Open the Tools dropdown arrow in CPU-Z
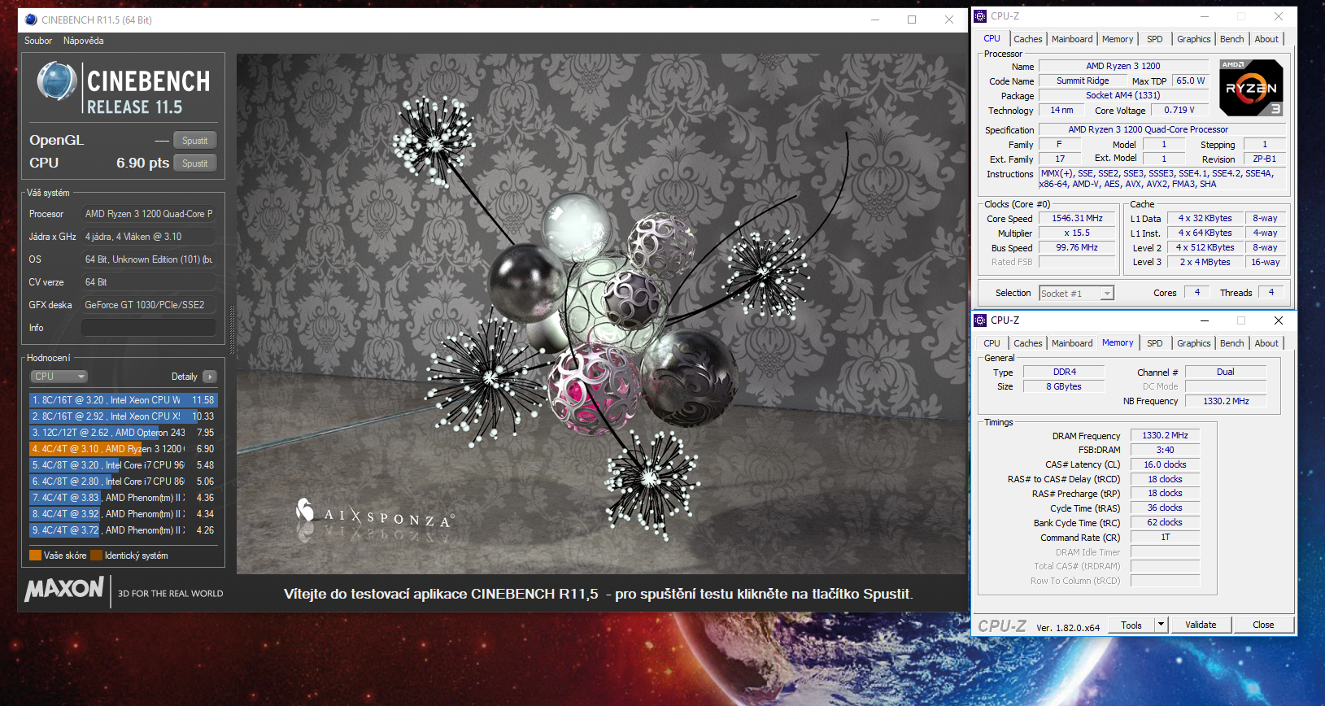1325x706 pixels. [x=1162, y=625]
